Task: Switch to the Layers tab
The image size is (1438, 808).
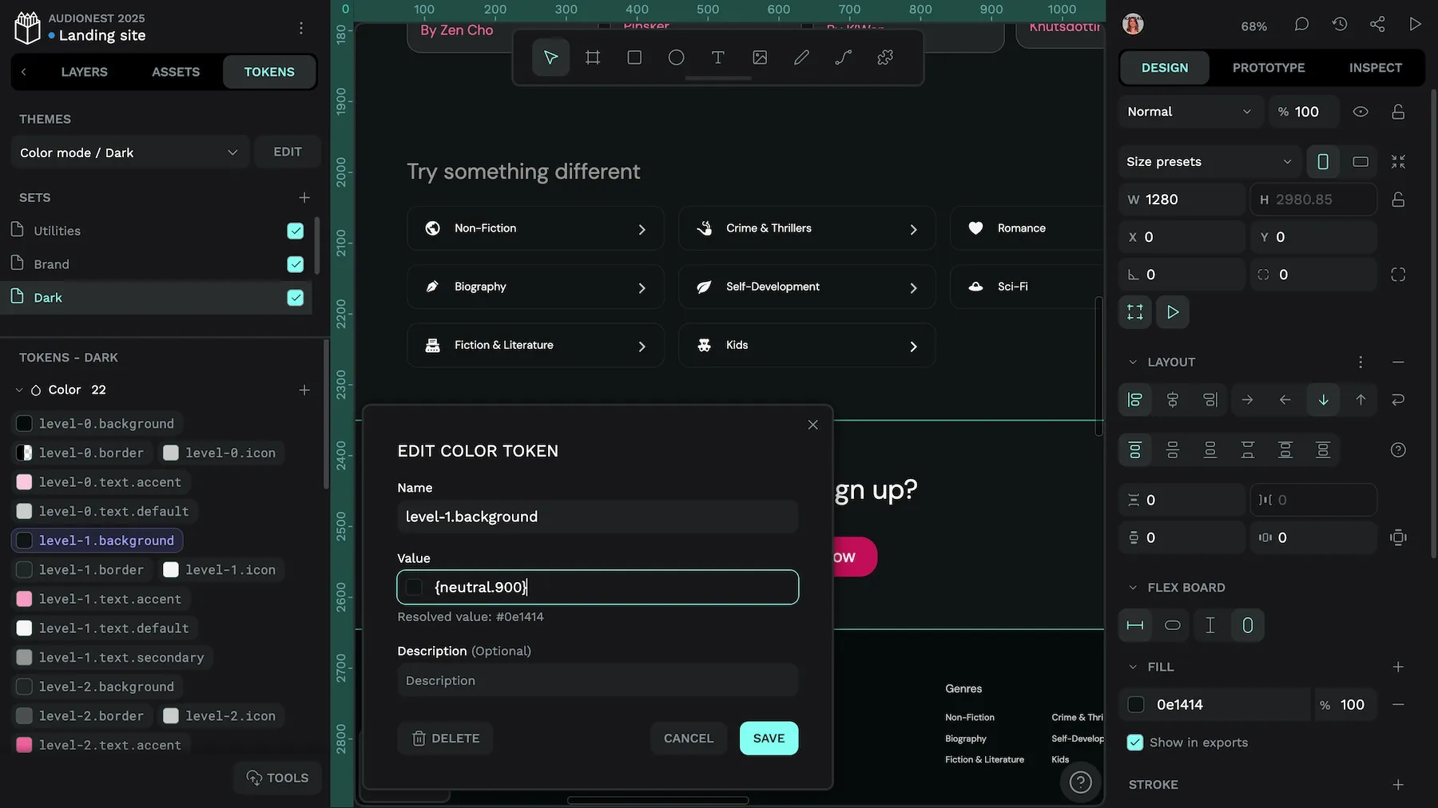Action: click(x=84, y=72)
